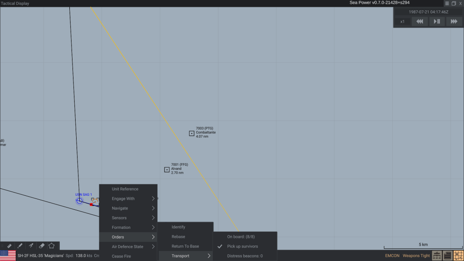Toggle Weapons Tight status

(x=416, y=256)
